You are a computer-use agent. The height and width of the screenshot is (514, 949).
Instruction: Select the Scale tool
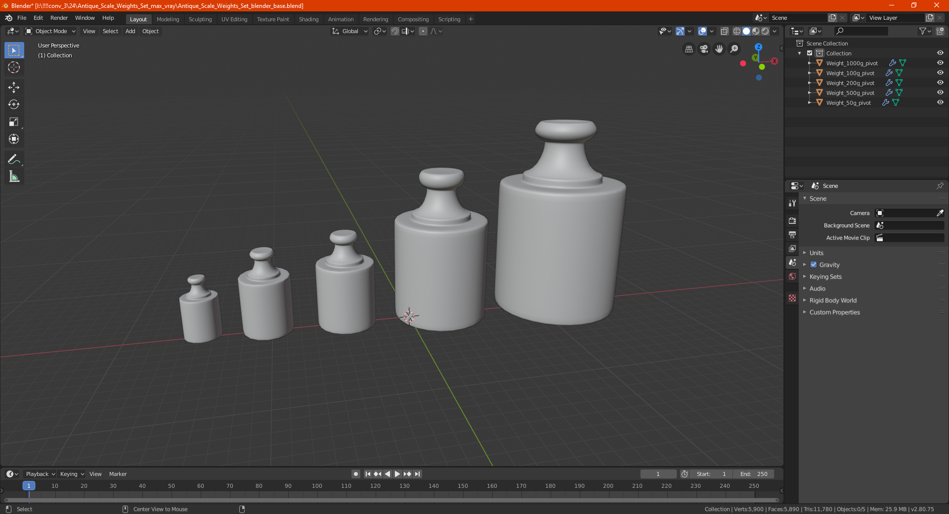[14, 122]
